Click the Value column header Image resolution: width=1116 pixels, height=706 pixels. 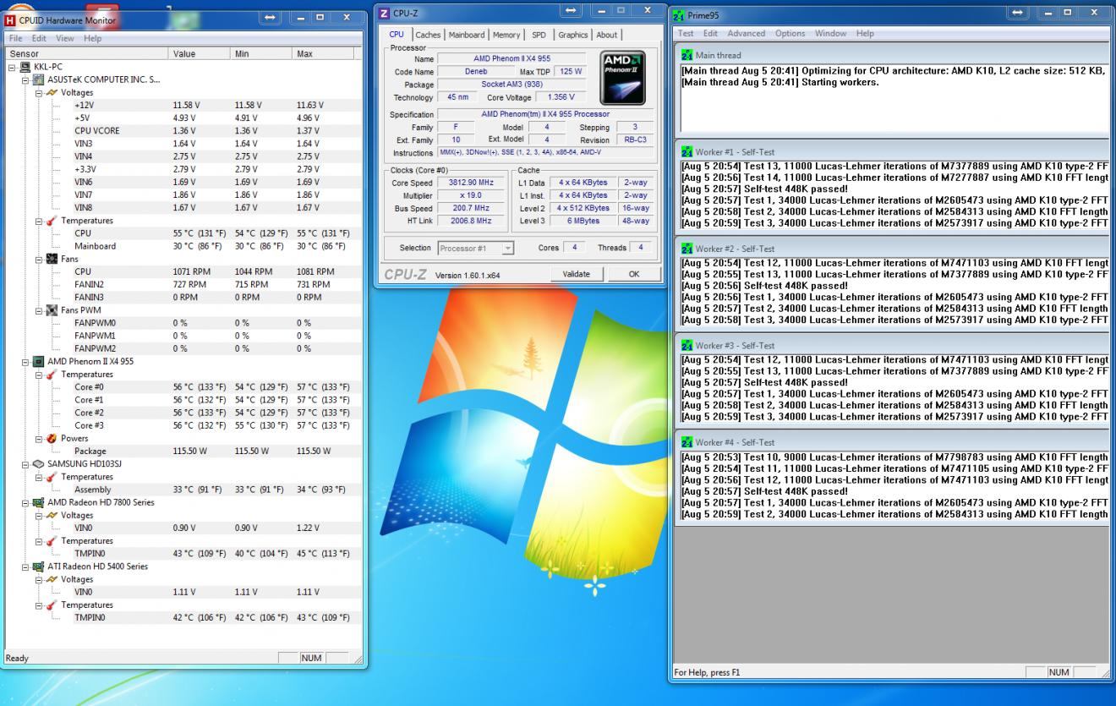(200, 53)
